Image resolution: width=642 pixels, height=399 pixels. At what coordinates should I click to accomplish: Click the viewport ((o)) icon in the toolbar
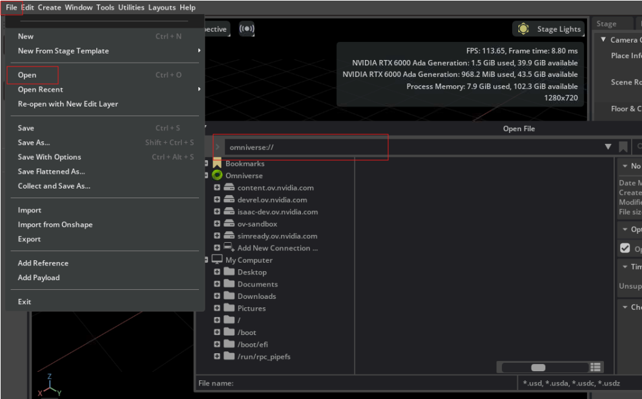coord(247,28)
